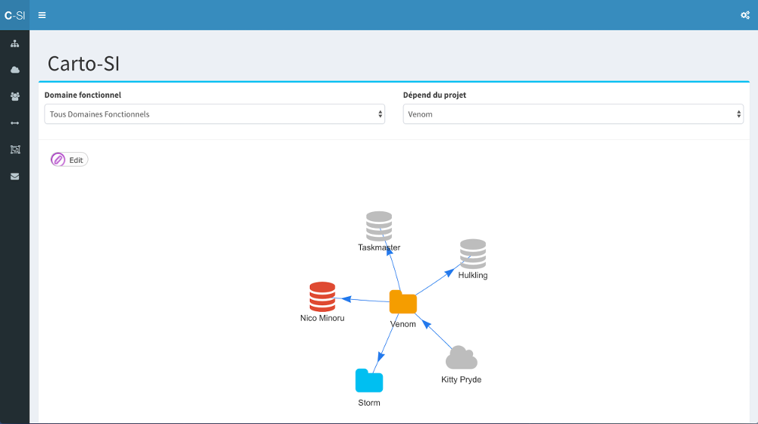Click the Carto-SI page heading
The width and height of the screenshot is (758, 424).
[x=83, y=64]
